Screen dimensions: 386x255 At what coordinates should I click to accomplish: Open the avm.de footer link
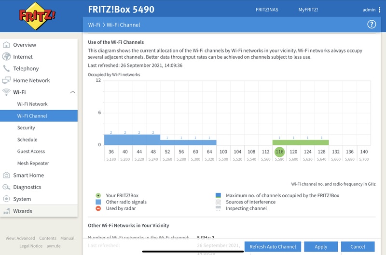pos(54,246)
